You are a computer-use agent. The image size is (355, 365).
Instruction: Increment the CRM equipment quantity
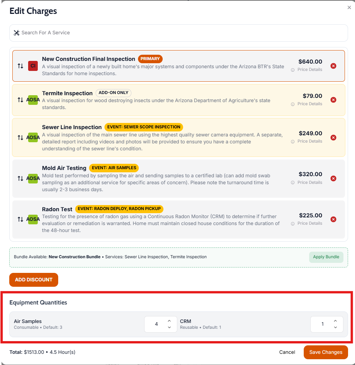pos(335,321)
